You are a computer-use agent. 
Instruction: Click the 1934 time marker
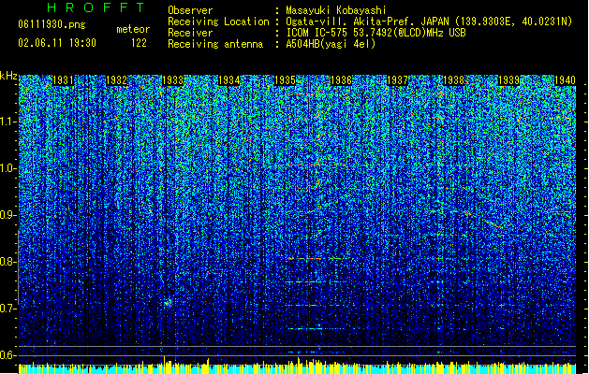(x=228, y=80)
